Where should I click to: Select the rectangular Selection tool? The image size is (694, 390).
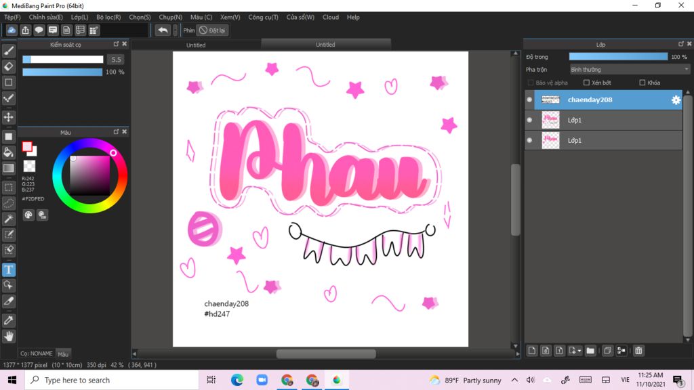(x=8, y=187)
